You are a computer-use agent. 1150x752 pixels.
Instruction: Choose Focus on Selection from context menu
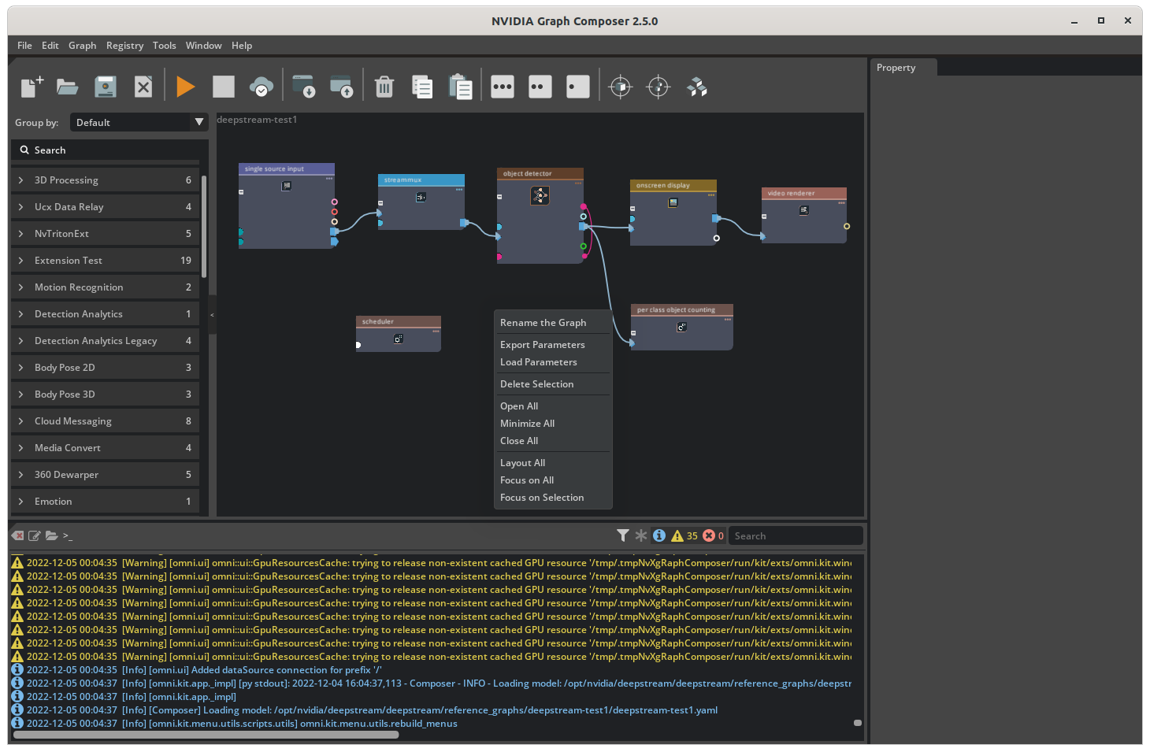click(553, 498)
